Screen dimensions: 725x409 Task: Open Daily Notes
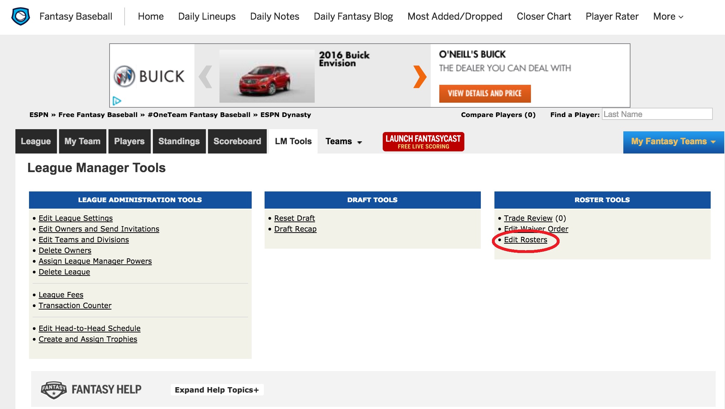(x=275, y=16)
